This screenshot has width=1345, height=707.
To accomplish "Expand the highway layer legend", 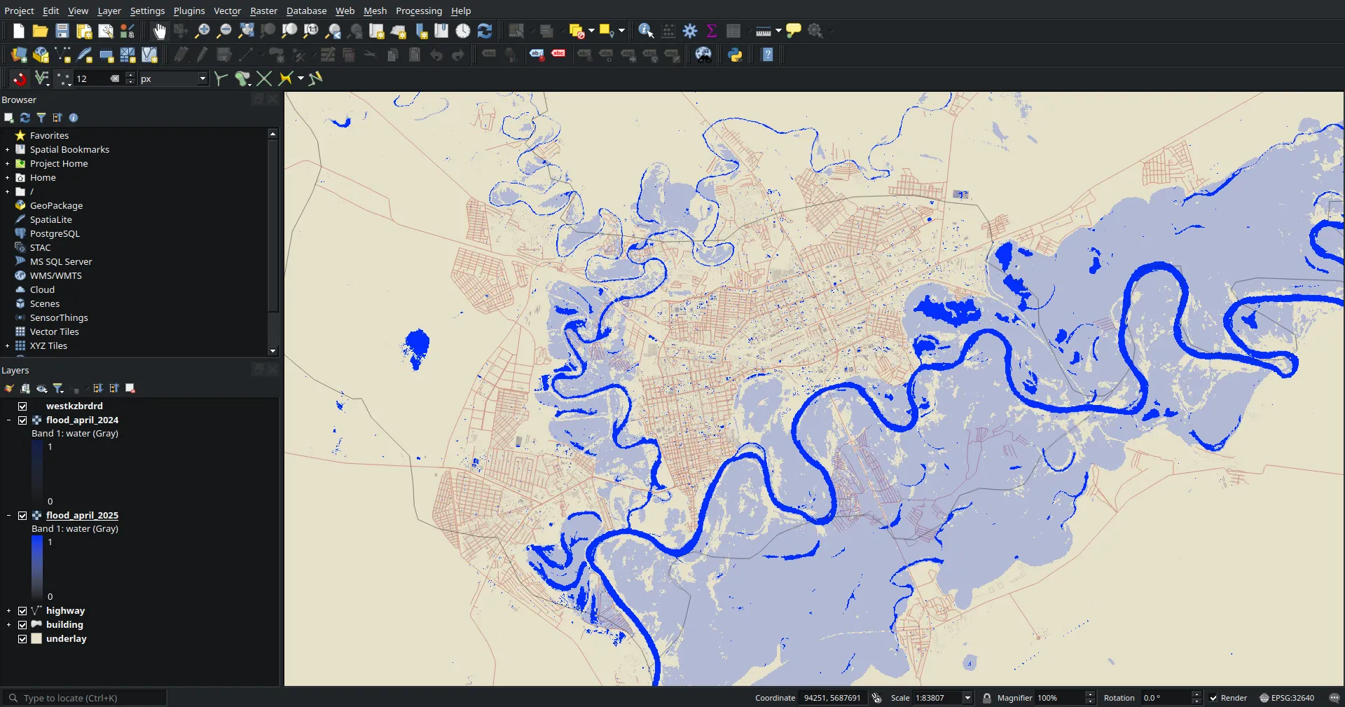I will point(8,611).
